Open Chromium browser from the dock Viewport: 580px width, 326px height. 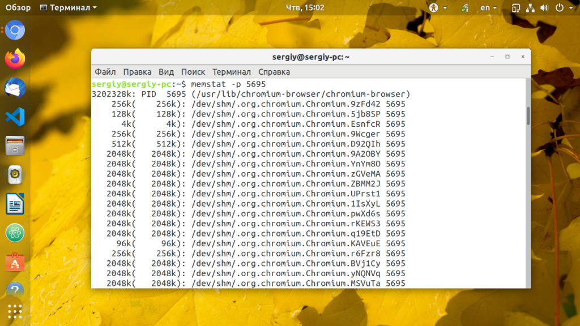(x=15, y=30)
